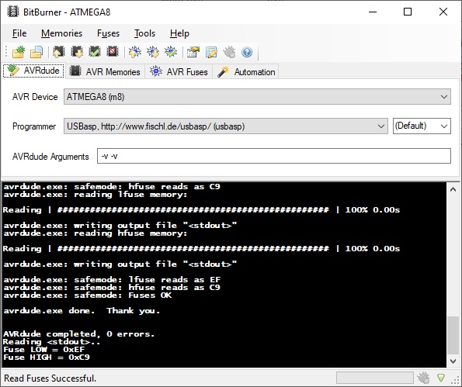Minimize the BitBurner window
This screenshot has height=387, width=462.
point(373,12)
